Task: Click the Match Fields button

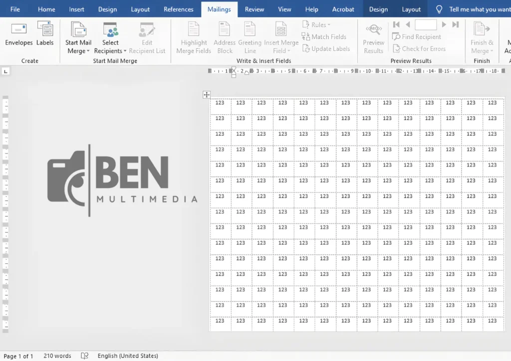Action: [324, 37]
